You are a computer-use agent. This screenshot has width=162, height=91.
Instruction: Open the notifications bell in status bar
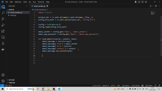(159, 85)
